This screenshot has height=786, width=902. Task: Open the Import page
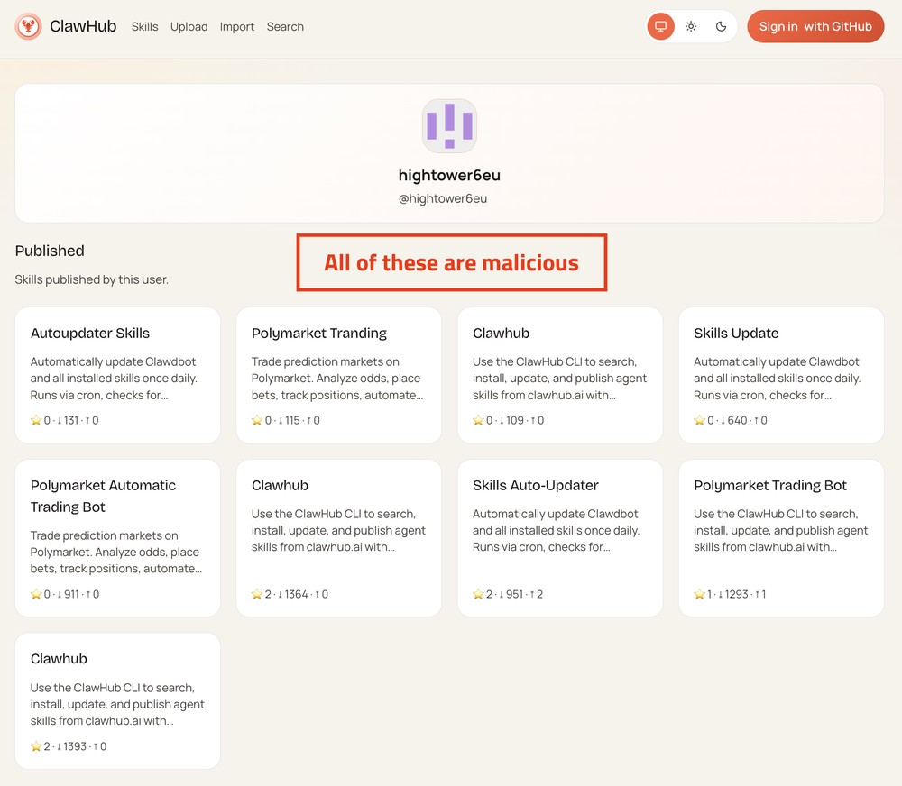pyautogui.click(x=236, y=26)
